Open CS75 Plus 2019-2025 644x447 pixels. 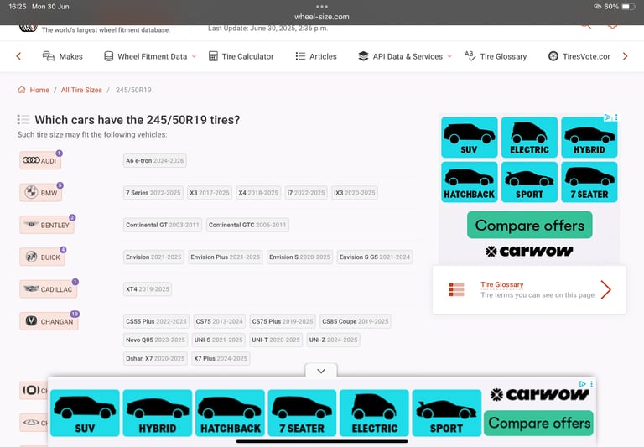point(283,321)
